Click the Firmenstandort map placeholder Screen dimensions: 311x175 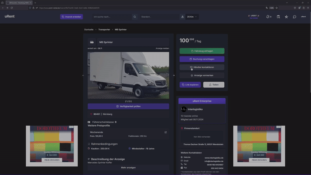202,137
